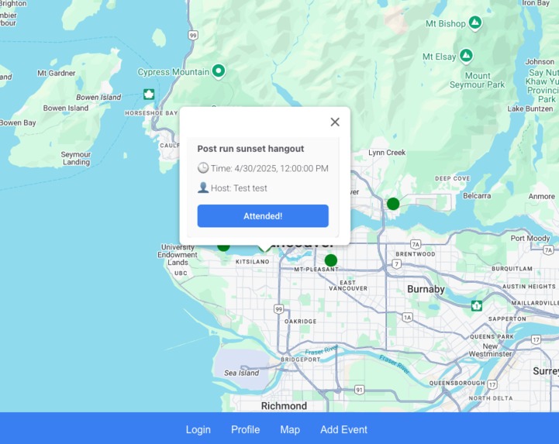
Task: Open the Add Event page
Action: 343,429
